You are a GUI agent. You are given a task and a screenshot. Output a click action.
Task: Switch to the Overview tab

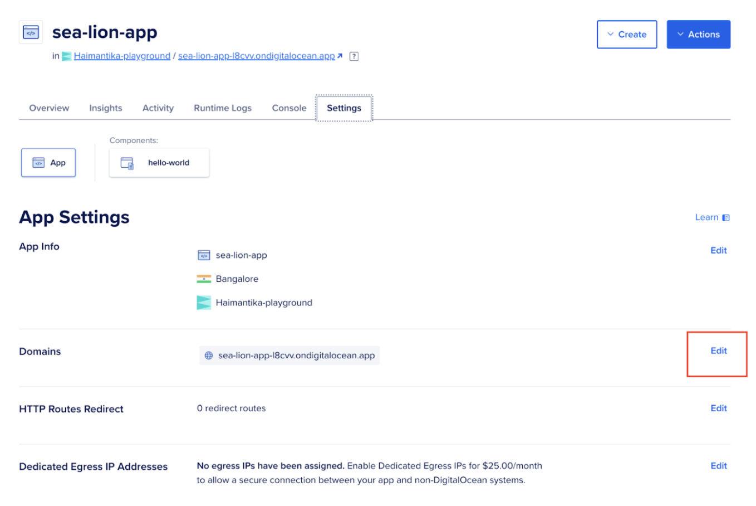49,108
